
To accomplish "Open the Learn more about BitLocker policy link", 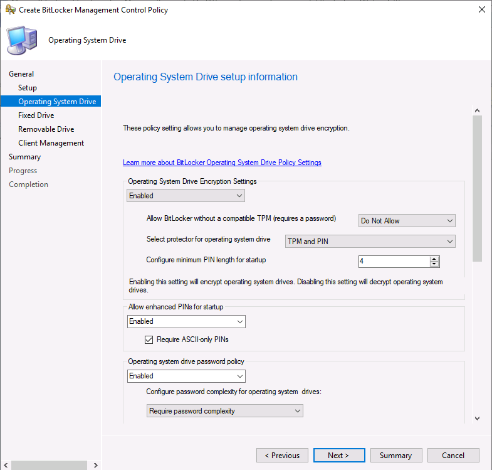I will 222,163.
